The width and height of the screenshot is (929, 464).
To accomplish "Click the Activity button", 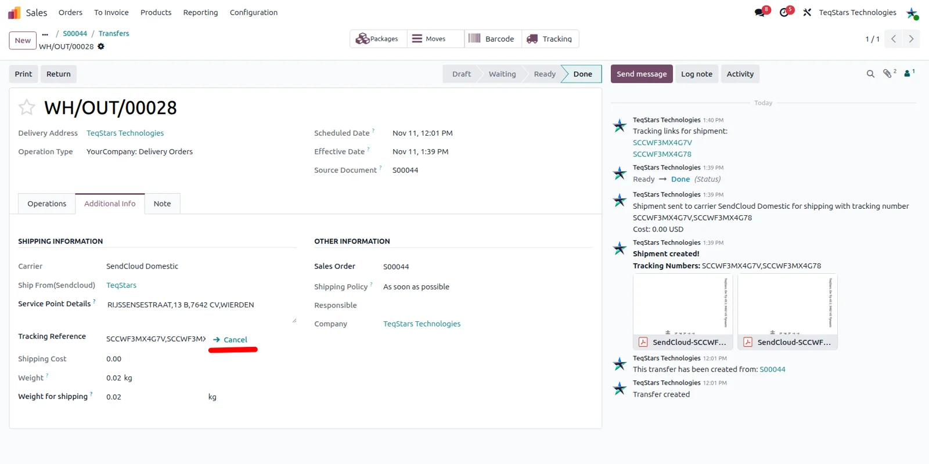I will (x=740, y=74).
